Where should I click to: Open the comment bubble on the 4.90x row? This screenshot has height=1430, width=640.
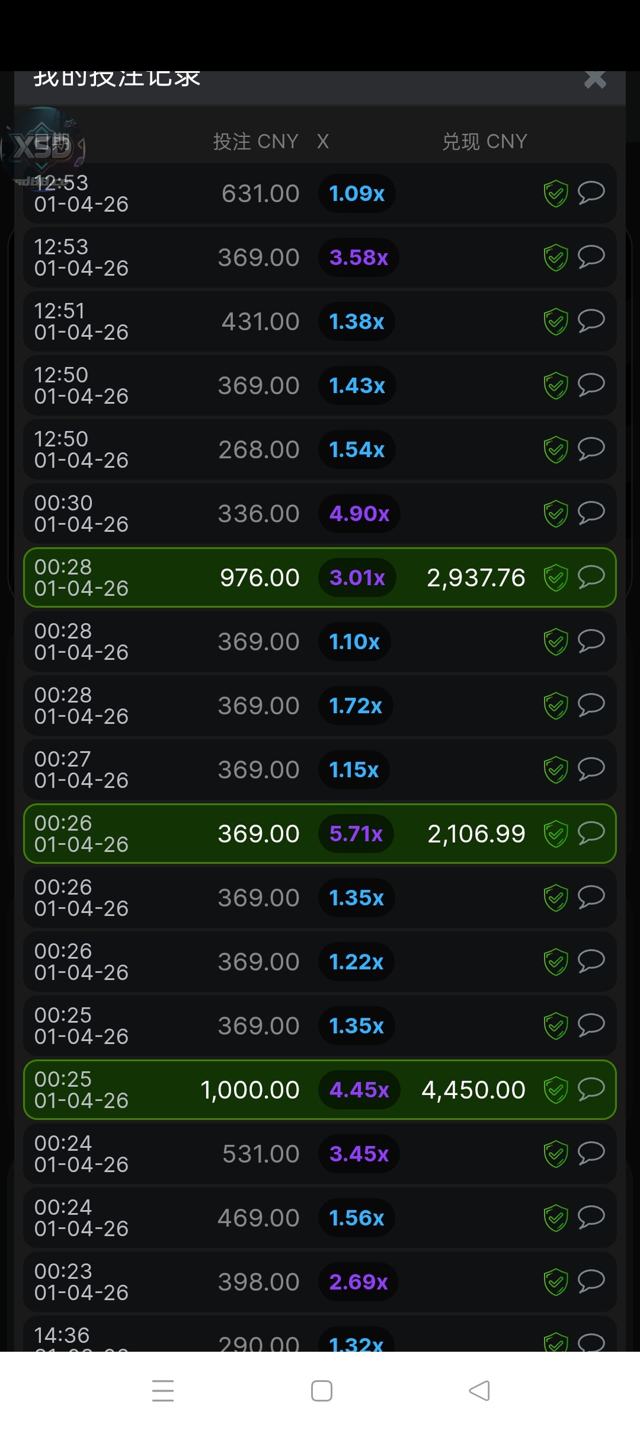[x=591, y=513]
